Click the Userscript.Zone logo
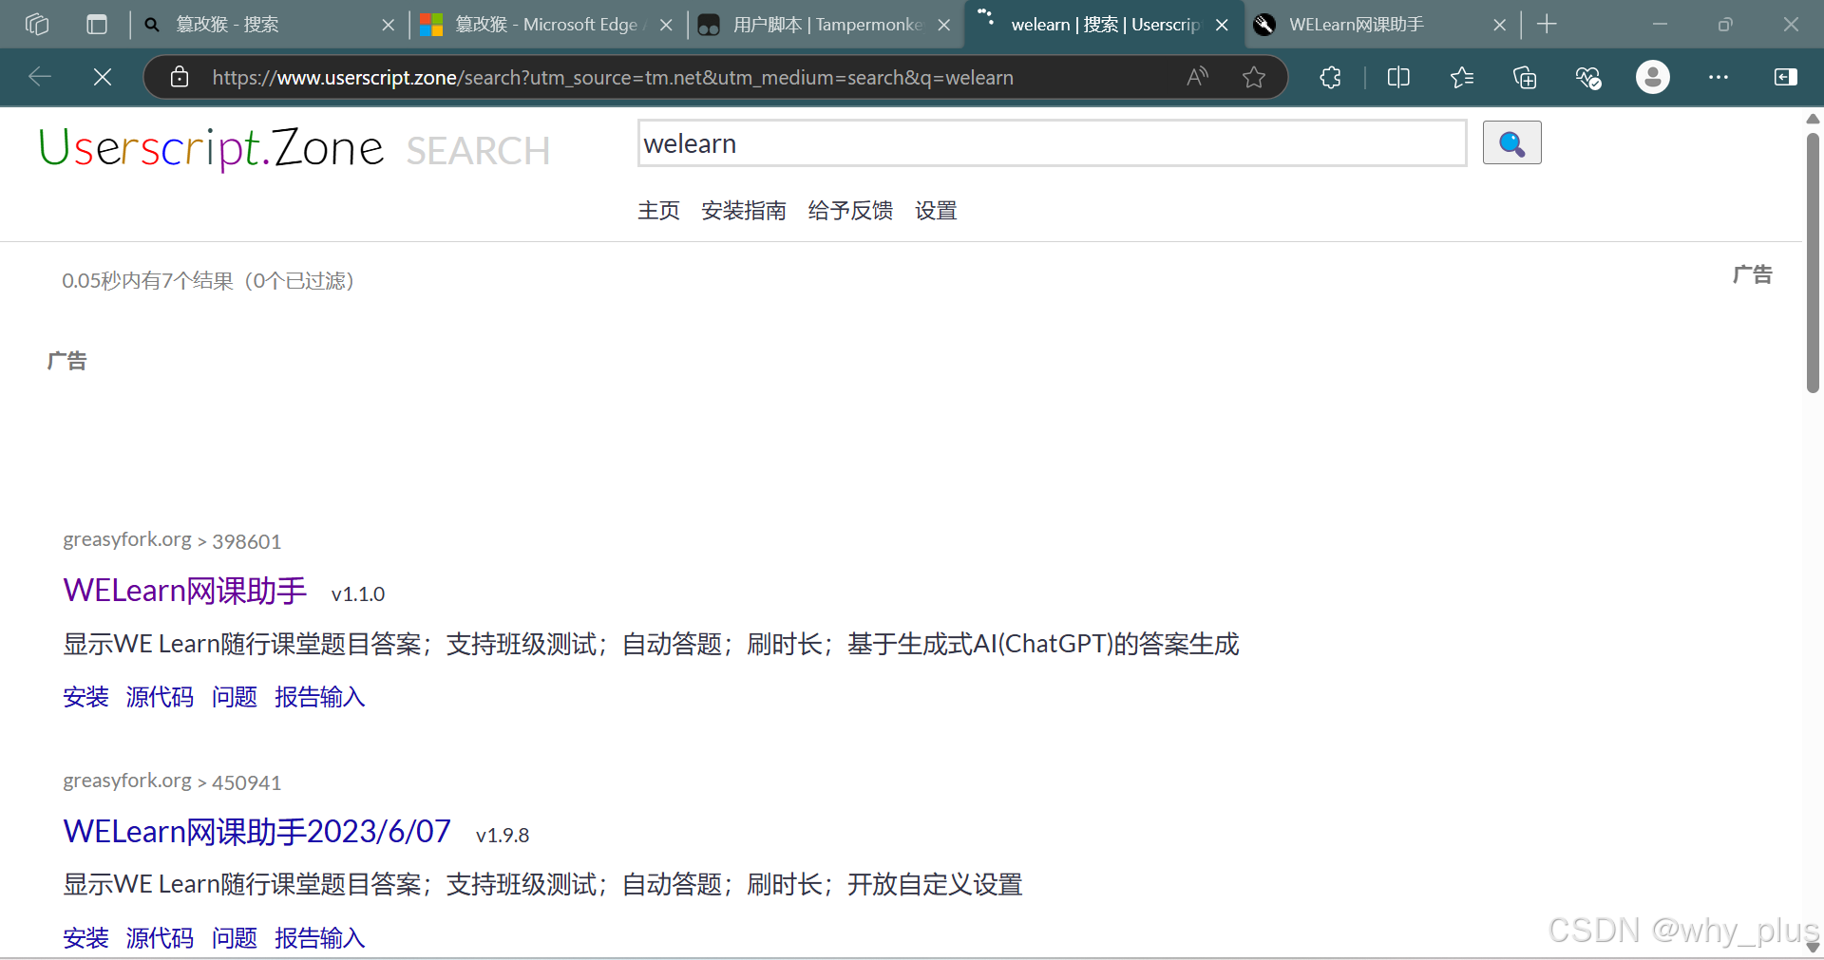The width and height of the screenshot is (1824, 960). tap(211, 148)
